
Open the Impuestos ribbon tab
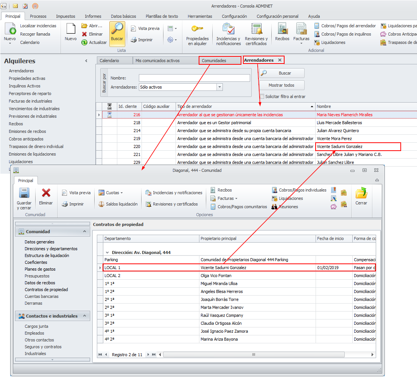tap(65, 16)
